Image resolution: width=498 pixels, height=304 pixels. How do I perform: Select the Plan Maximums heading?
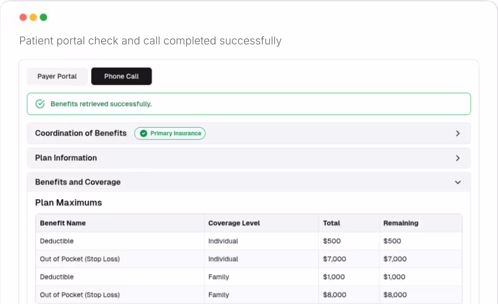click(x=68, y=203)
